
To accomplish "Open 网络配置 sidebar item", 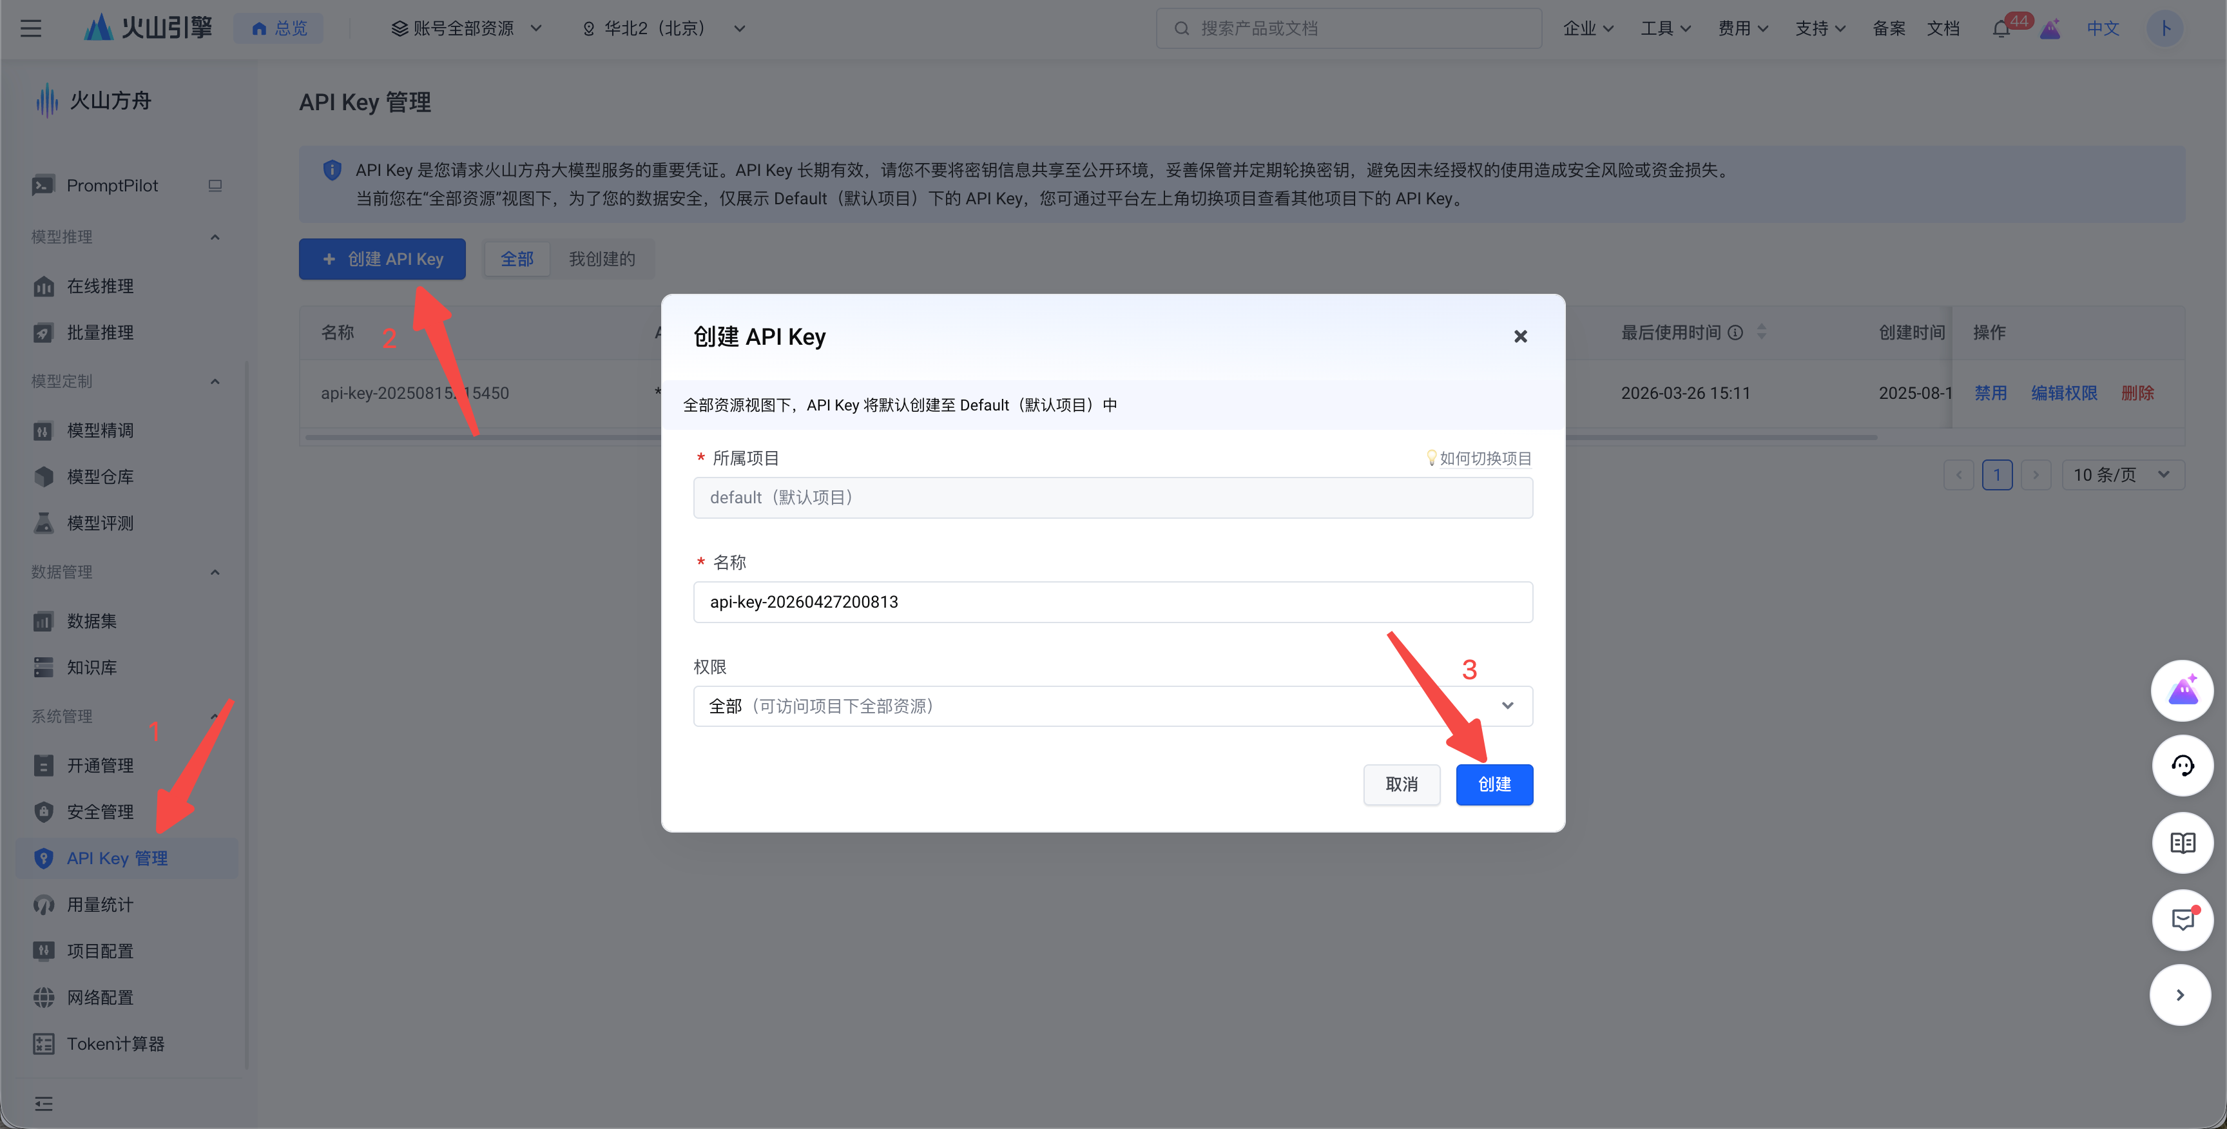I will [101, 998].
